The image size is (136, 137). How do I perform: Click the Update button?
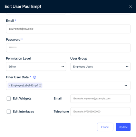click(x=123, y=127)
